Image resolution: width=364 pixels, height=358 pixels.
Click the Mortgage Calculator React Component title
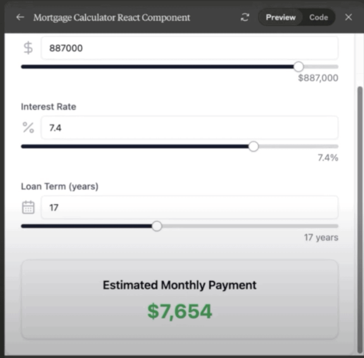112,17
